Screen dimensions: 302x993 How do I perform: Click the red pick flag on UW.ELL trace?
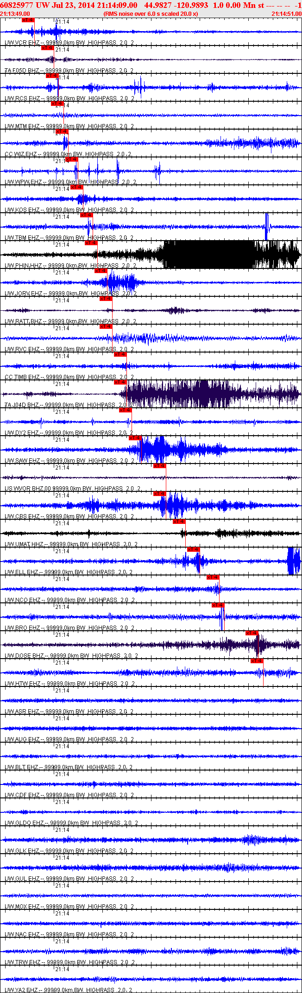point(194,549)
